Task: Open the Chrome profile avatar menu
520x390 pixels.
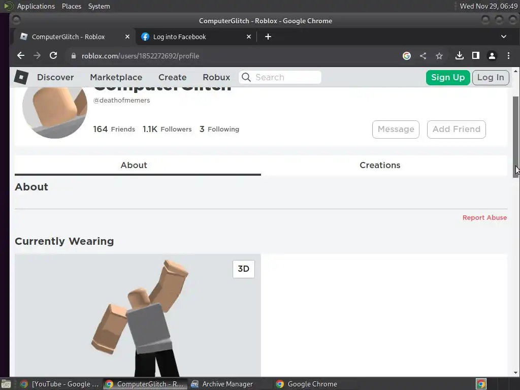Action: click(x=492, y=56)
